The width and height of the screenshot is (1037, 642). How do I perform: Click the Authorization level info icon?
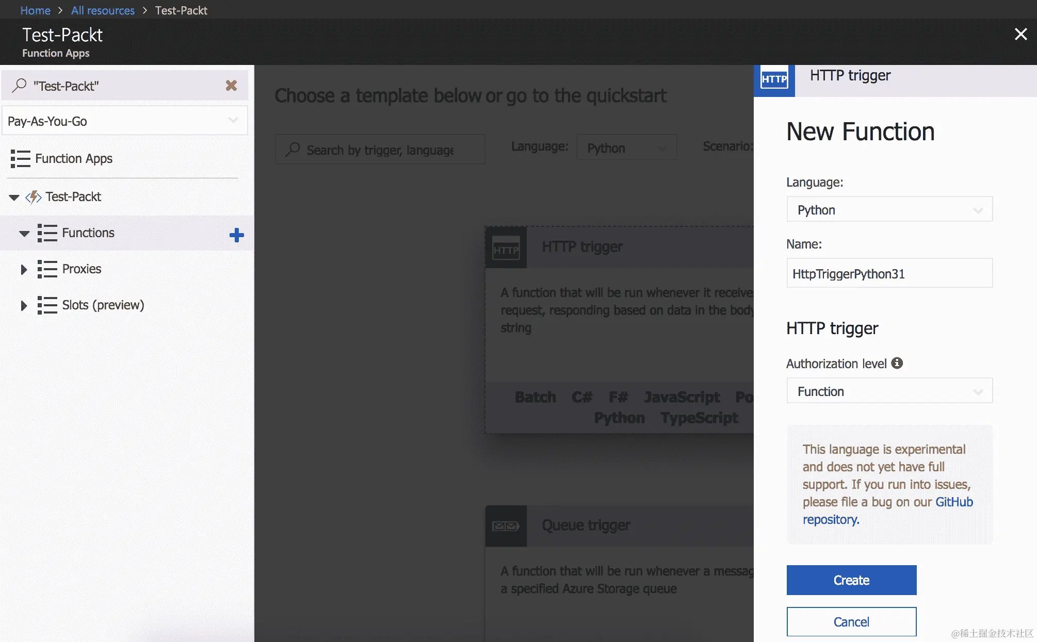click(897, 363)
